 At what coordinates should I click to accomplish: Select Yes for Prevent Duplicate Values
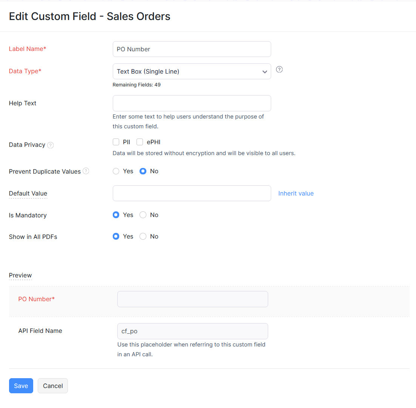coord(116,171)
